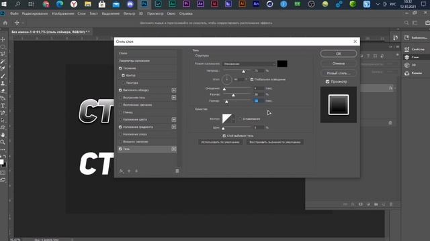Click the Непрозр. opacity slider handle
430x241 pixels.
pyautogui.click(x=243, y=72)
